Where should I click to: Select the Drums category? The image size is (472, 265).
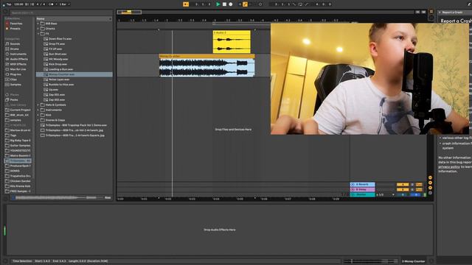click(x=14, y=49)
